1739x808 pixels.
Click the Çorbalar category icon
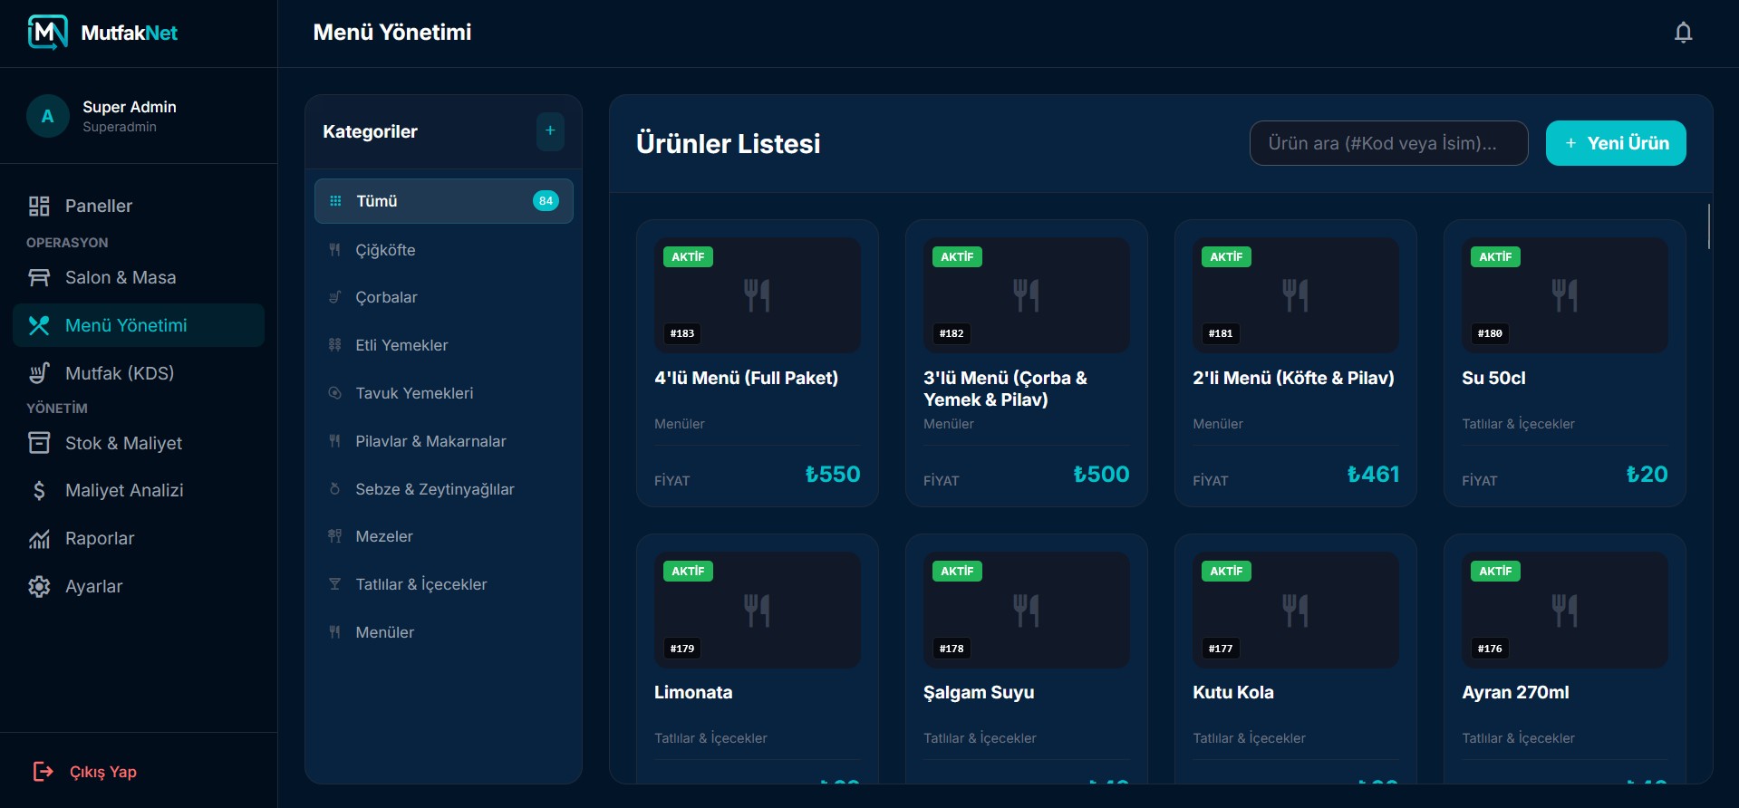pos(334,297)
